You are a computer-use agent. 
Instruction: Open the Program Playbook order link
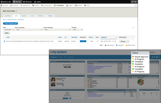click(92, 70)
